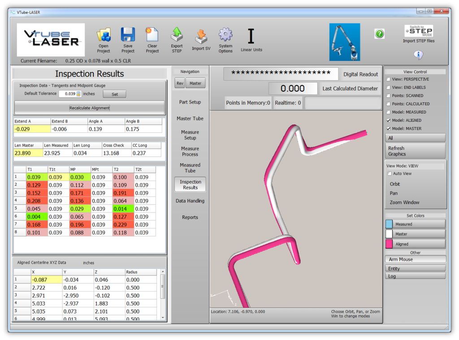Viewport: 459px width, 340px height.
Task: Go to Measure Process navigation item
Action: pyautogui.click(x=190, y=151)
